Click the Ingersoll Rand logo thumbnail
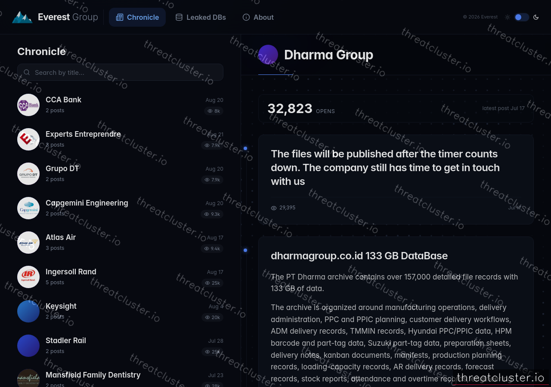 click(28, 277)
